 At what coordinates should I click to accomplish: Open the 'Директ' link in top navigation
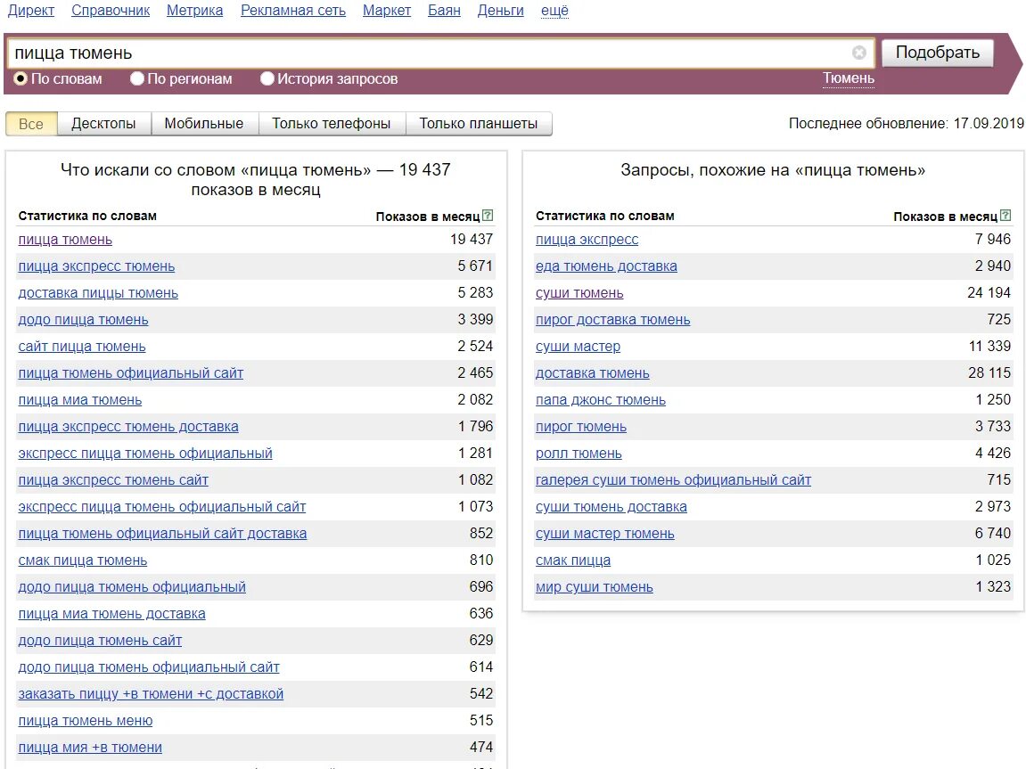point(31,11)
